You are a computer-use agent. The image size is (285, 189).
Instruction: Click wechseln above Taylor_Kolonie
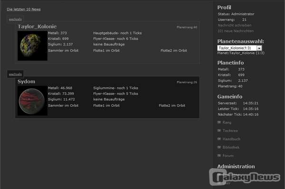click(15, 19)
